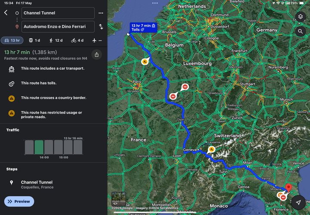Open Street View thumbnail at map corner
The height and width of the screenshot is (215, 310).
point(118,198)
